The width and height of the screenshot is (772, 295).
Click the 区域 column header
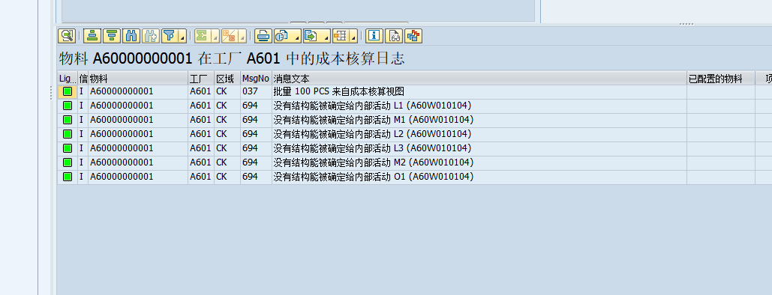pyautogui.click(x=227, y=78)
